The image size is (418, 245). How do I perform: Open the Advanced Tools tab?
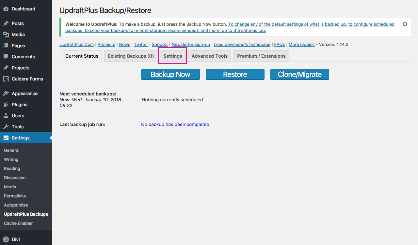coord(210,56)
